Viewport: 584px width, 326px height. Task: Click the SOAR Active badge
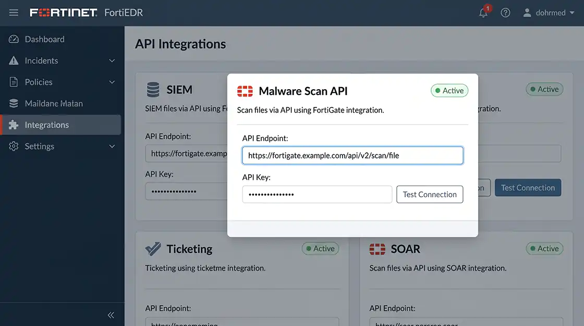(x=544, y=248)
